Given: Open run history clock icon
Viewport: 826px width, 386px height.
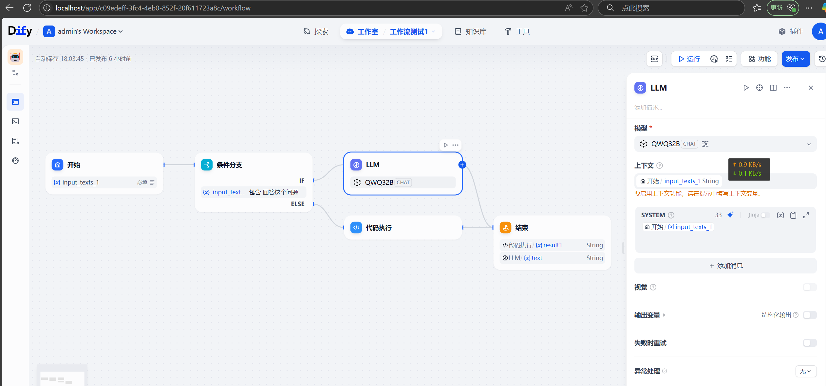Looking at the screenshot, I should (714, 59).
